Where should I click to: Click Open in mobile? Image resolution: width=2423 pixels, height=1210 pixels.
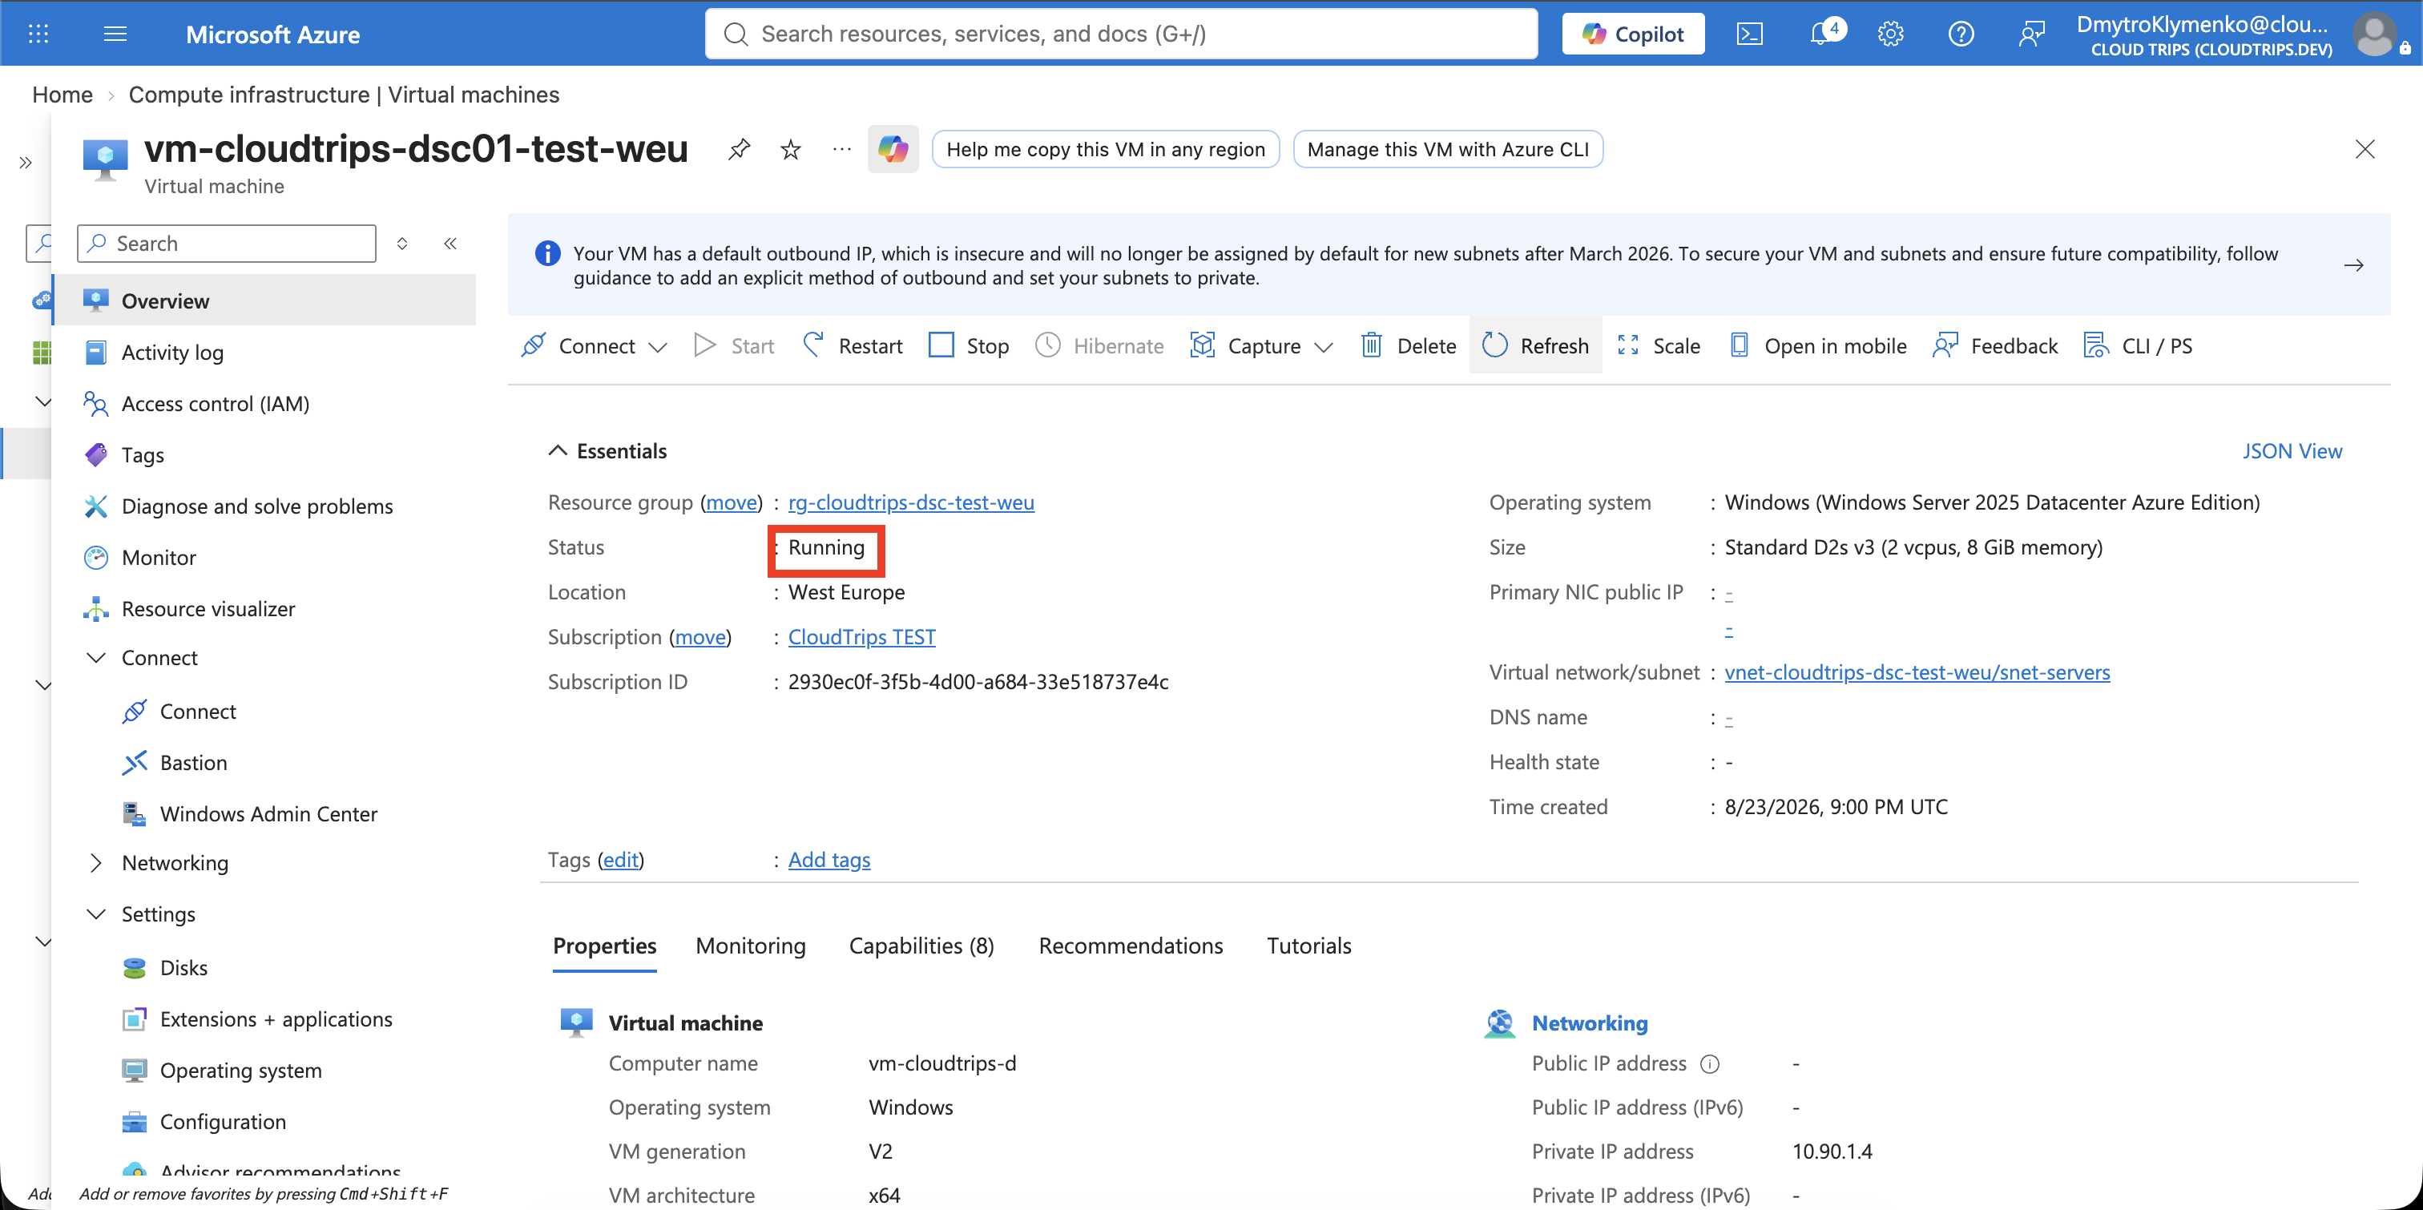[x=1818, y=345]
